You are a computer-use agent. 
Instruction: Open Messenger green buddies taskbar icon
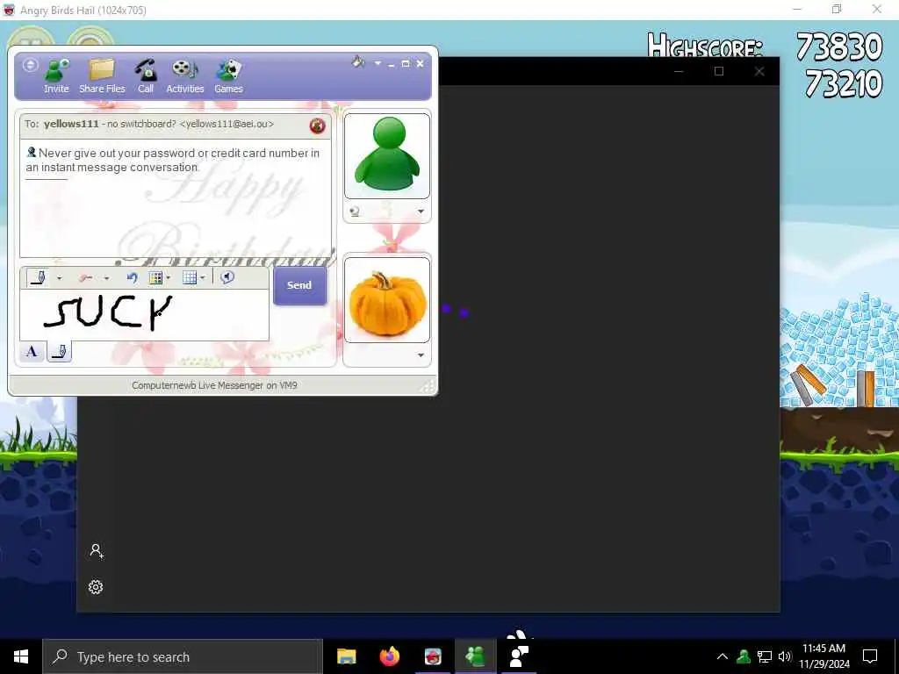[476, 656]
